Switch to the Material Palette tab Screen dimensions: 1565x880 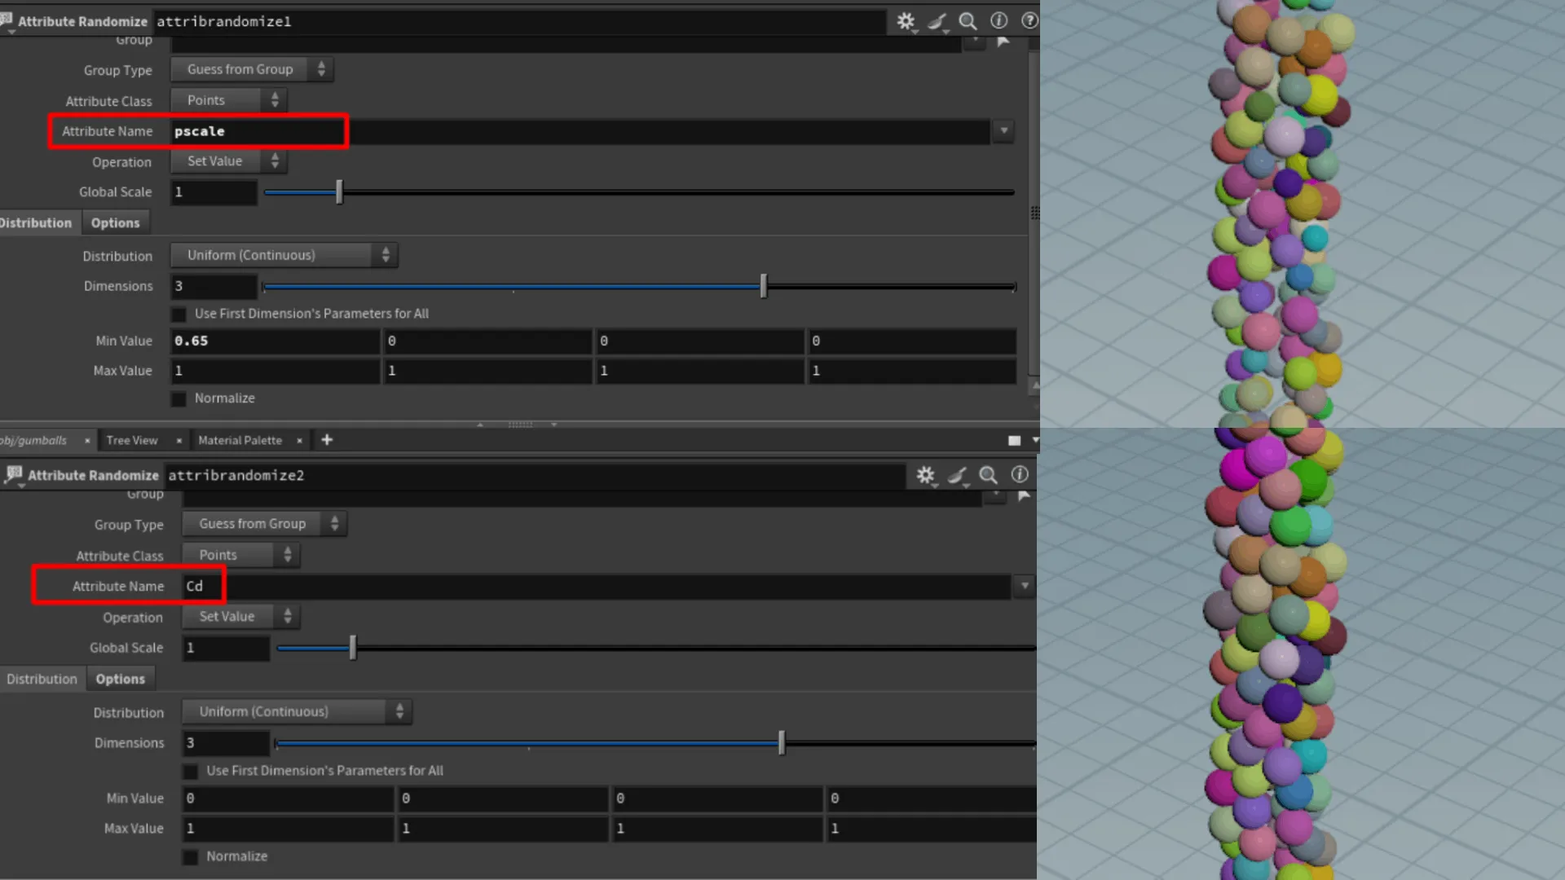pos(240,440)
